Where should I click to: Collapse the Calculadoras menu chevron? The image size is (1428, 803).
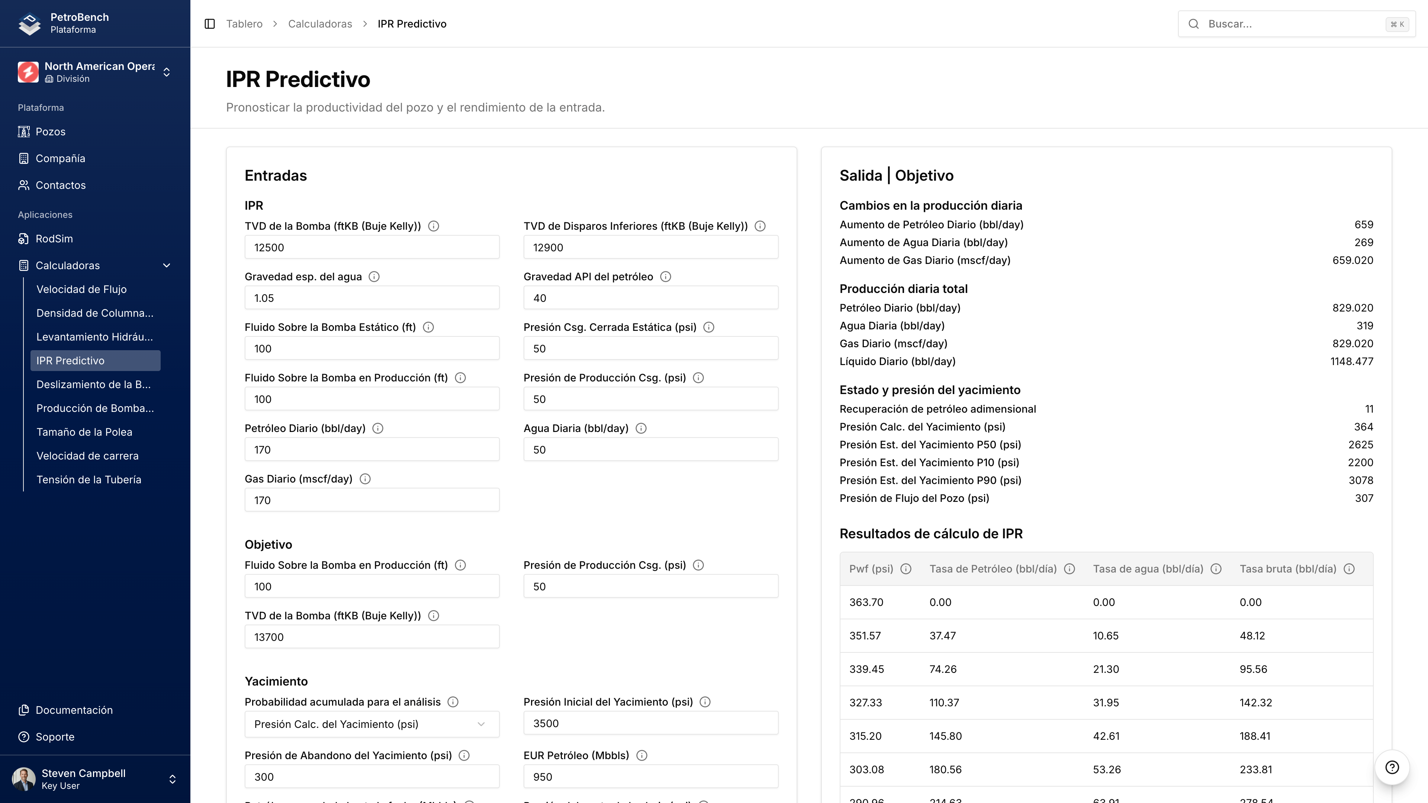(166, 265)
